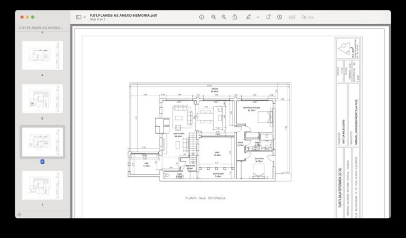Jump to page 7 thumbnail
Image resolution: width=406 pixels, height=238 pixels.
(x=42, y=185)
